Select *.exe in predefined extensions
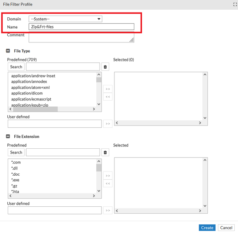The image size is (238, 234). 15,180
